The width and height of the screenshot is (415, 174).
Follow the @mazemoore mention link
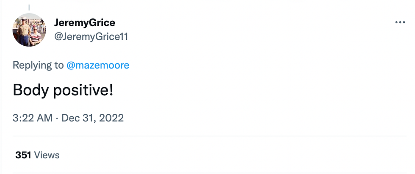point(98,65)
